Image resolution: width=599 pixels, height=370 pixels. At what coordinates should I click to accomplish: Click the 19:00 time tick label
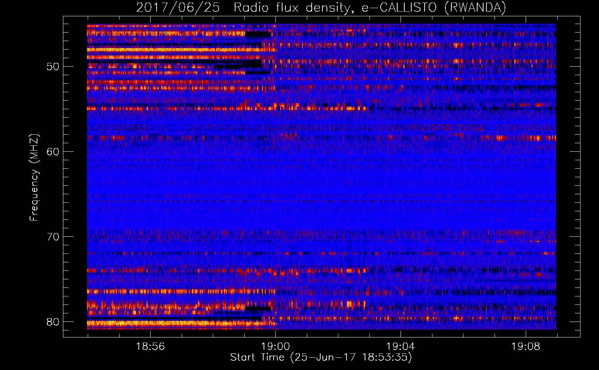[275, 347]
